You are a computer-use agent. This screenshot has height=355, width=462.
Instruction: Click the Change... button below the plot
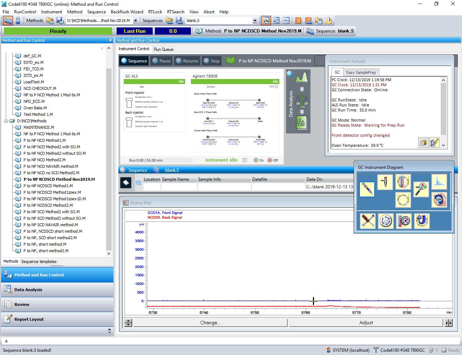210,323
